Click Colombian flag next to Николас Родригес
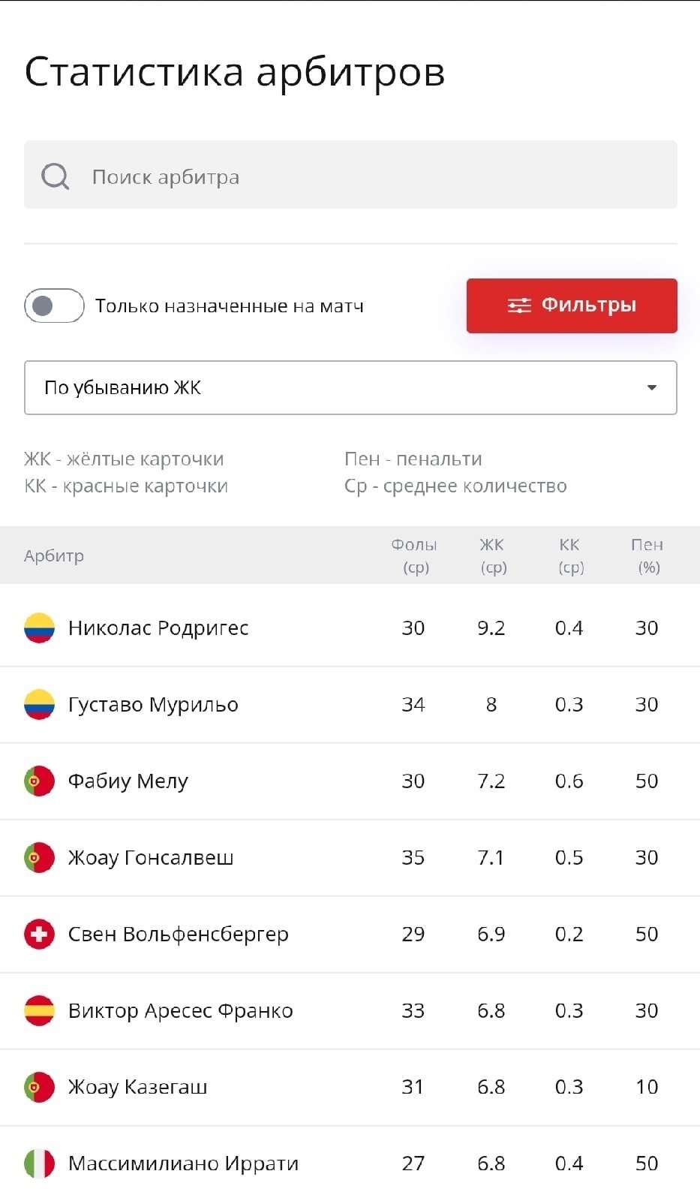This screenshot has height=1201, width=700. [39, 628]
